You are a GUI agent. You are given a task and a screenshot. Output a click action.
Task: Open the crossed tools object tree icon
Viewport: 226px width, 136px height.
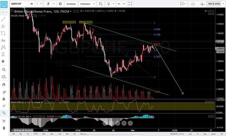click(4, 121)
